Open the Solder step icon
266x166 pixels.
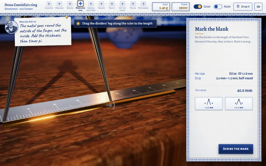click(x=102, y=4)
